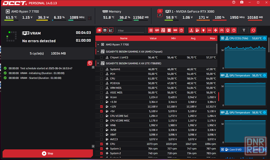Select the CPU VCORE SoC row
Viewport: 270px width, 160px height.
coord(156,116)
